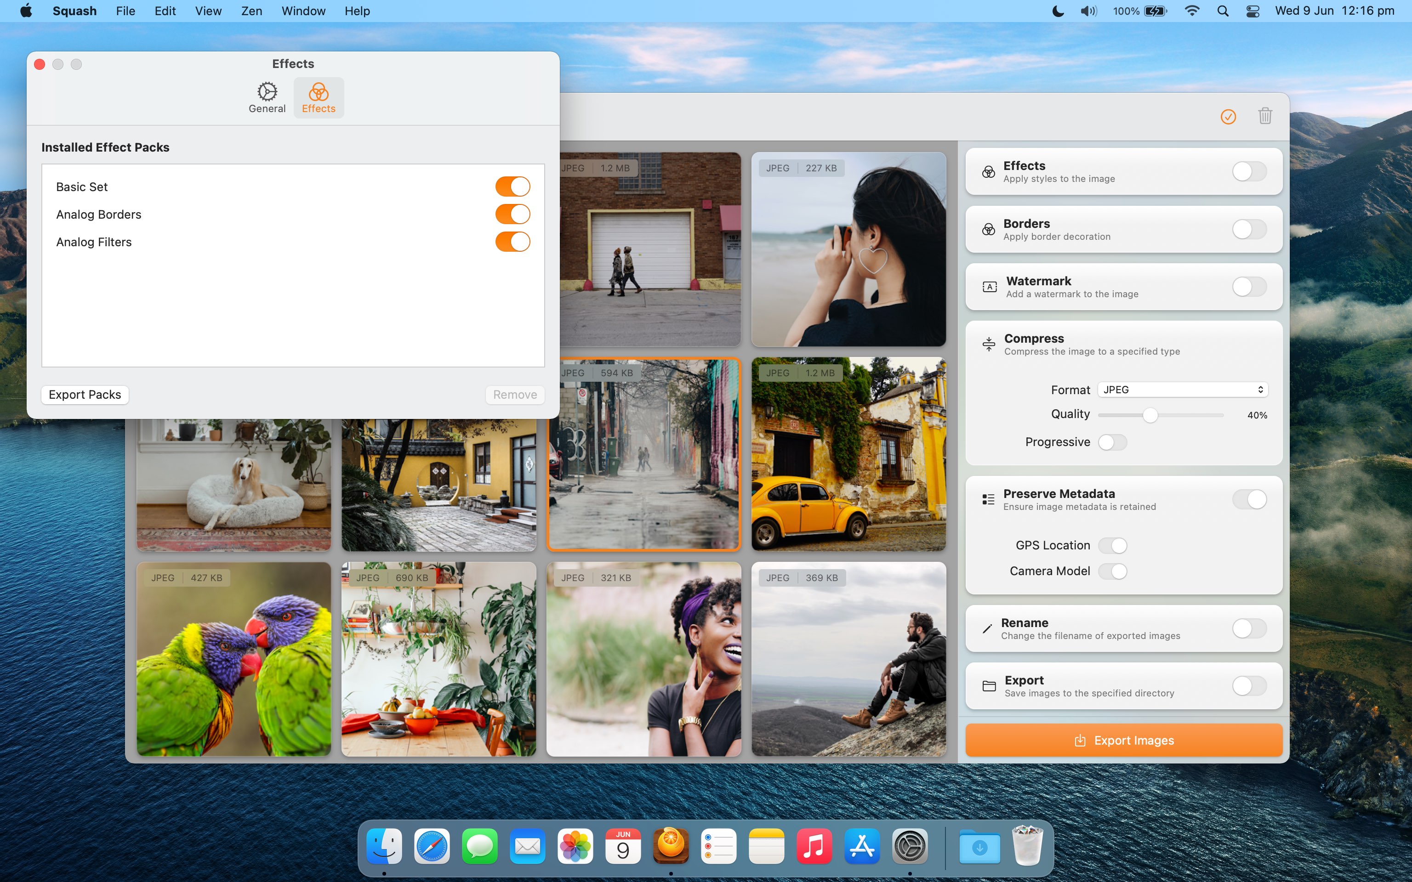Open the View menu
Image resolution: width=1412 pixels, height=882 pixels.
coord(208,11)
